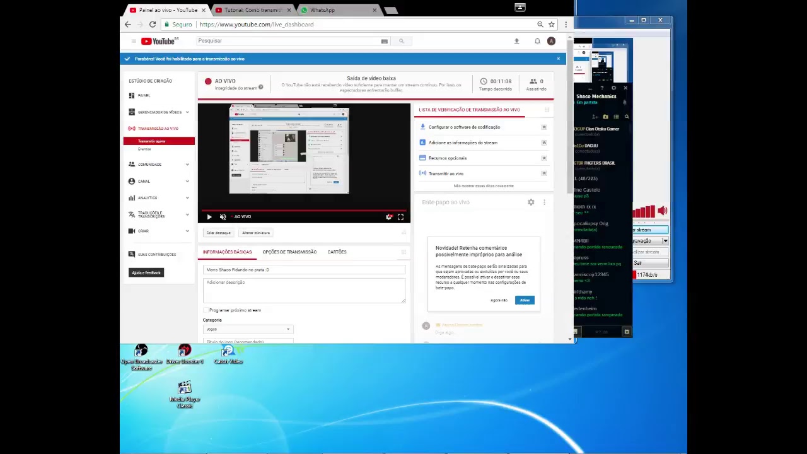Open the Cartões tab
Viewport: 807px width, 454px height.
(x=337, y=252)
